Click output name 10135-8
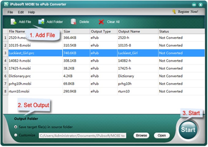Screen dimensions: 208x147 124,45
